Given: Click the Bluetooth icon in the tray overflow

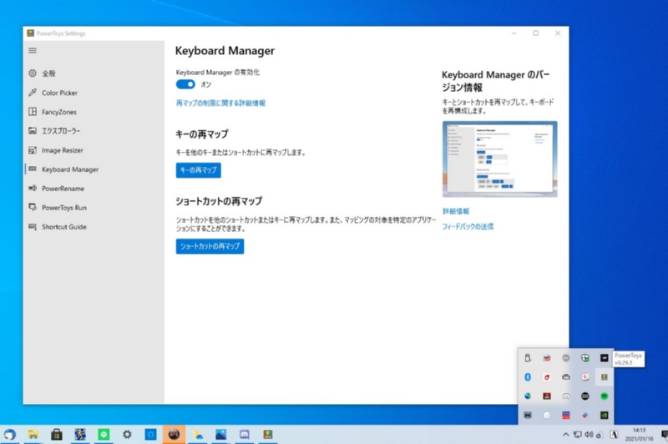Looking at the screenshot, I should 528,377.
